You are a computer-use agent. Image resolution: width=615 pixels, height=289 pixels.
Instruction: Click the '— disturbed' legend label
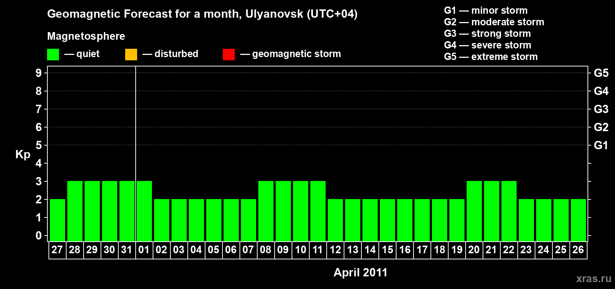point(170,54)
